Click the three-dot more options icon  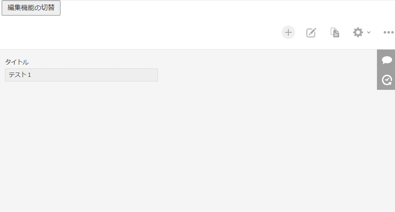click(x=388, y=32)
